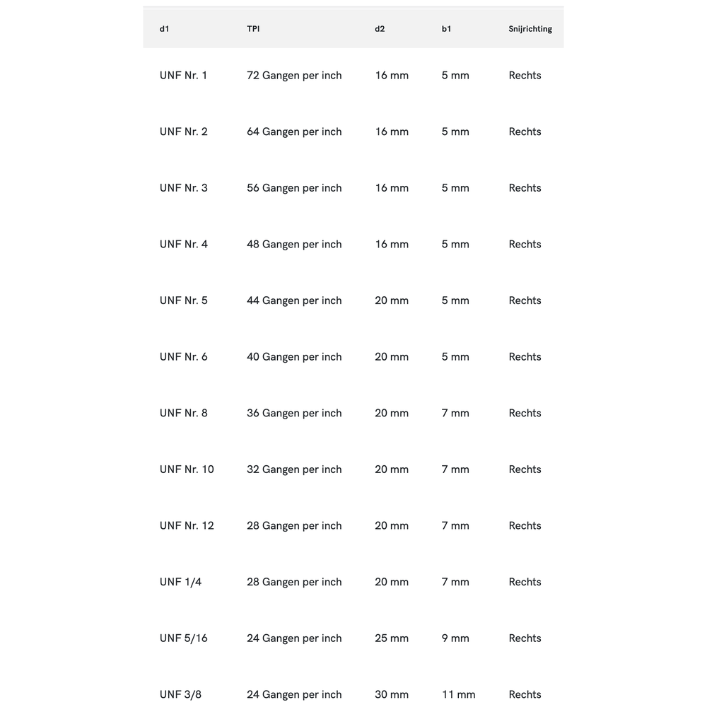Click the d1 column header
The image size is (707, 707).
tap(164, 29)
